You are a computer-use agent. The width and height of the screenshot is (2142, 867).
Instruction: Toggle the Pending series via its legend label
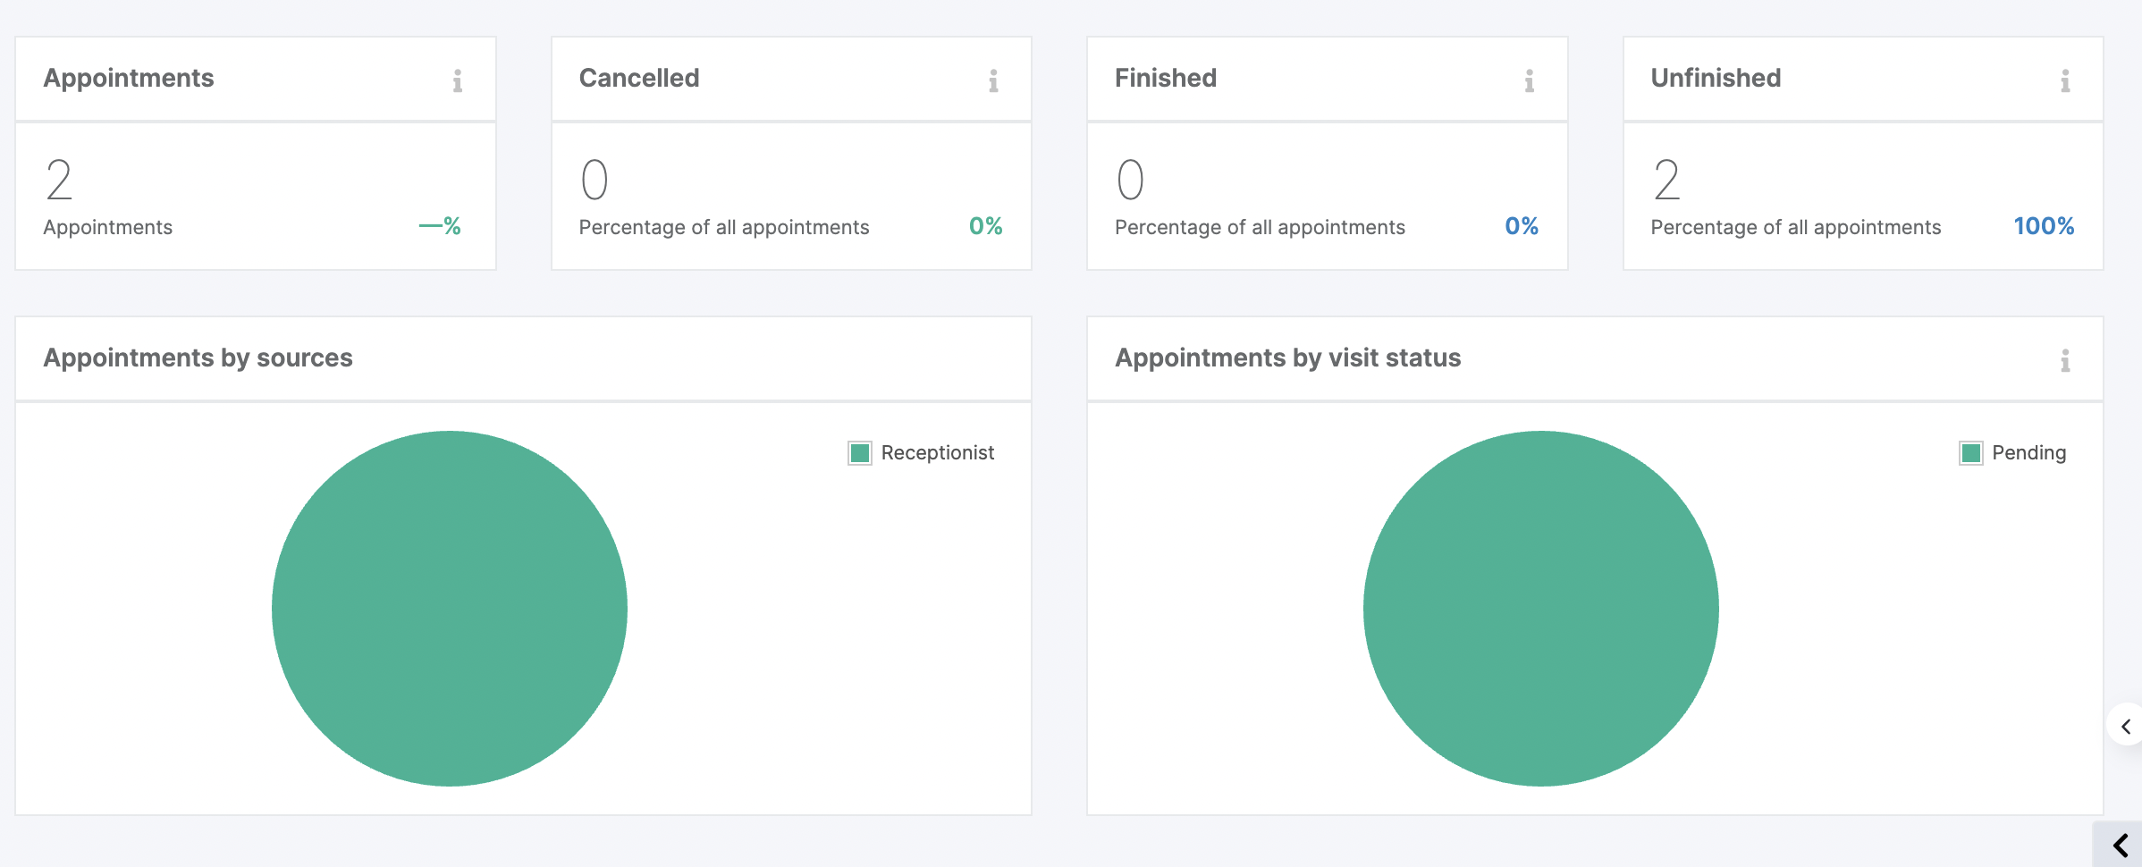[x=2028, y=453]
